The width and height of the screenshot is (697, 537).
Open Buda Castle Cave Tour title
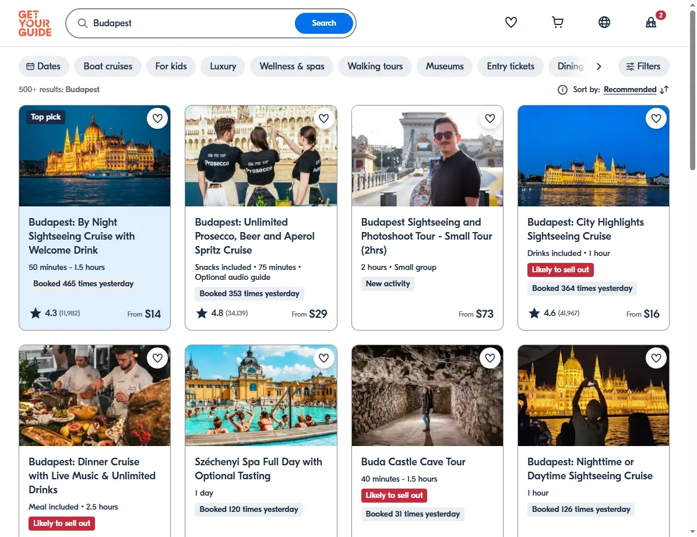coord(413,462)
